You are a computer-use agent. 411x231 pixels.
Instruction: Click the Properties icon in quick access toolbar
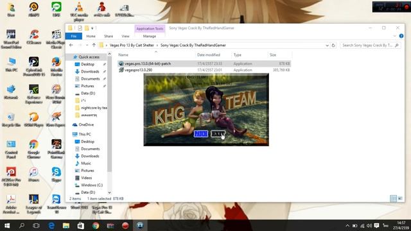pyautogui.click(x=80, y=28)
